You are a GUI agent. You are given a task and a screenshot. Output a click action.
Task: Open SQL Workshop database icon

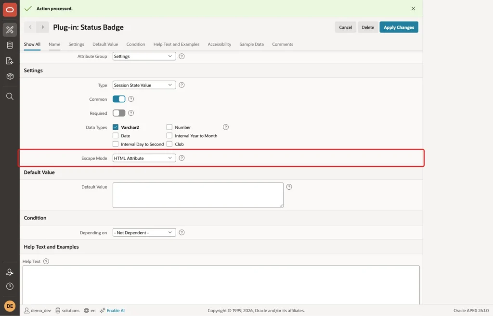(10, 45)
